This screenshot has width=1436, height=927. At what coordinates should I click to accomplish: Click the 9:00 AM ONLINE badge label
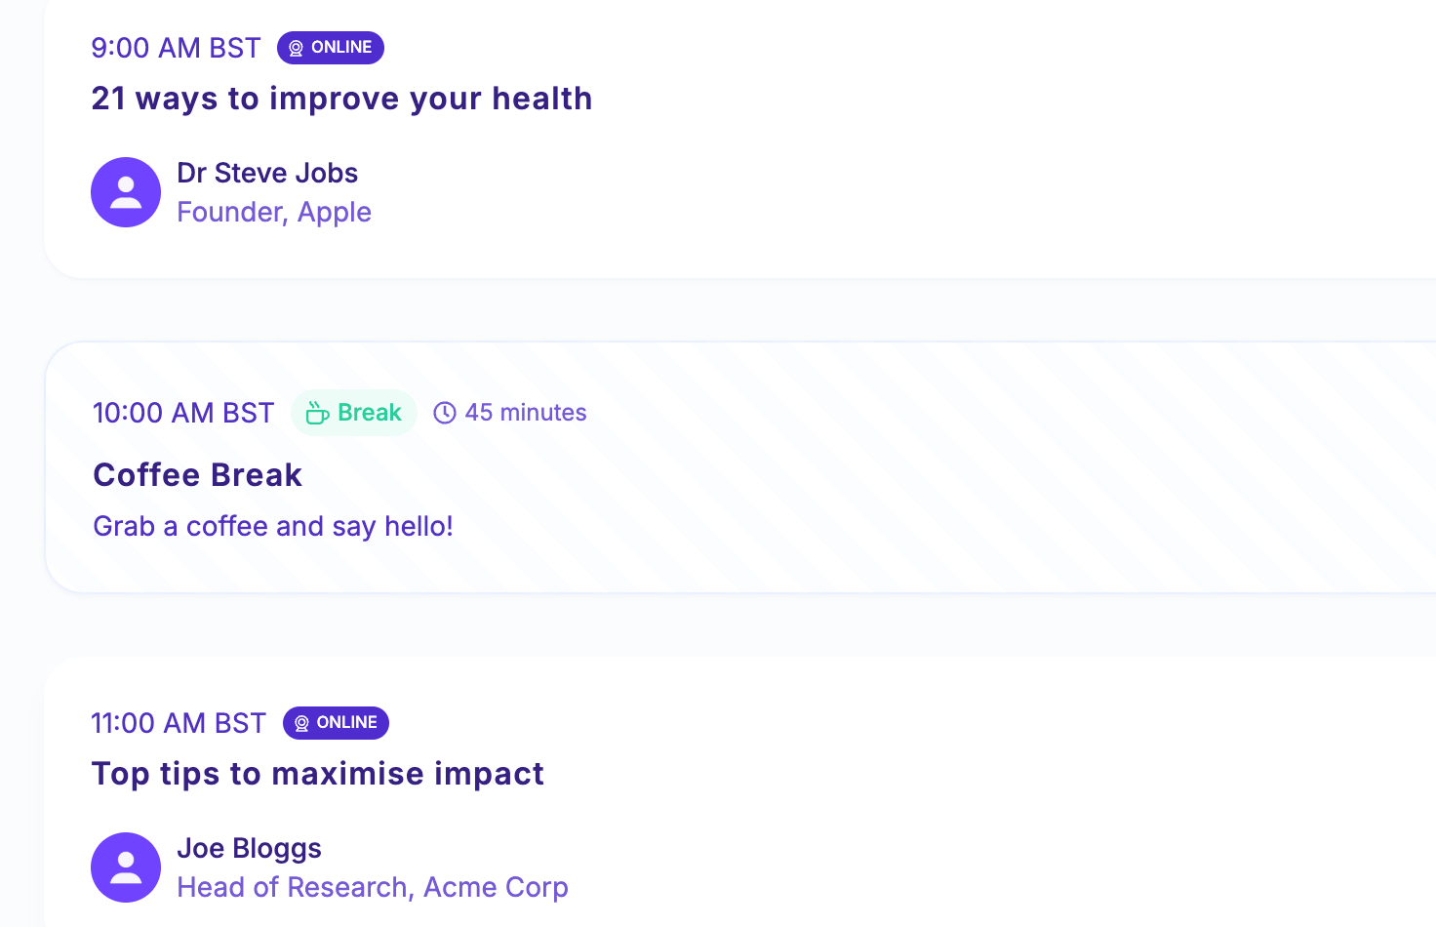[x=341, y=47]
